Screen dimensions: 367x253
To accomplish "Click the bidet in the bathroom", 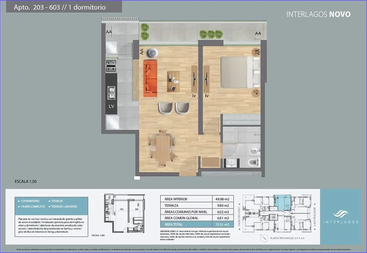I will click(255, 151).
